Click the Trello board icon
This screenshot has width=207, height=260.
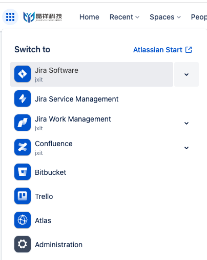pos(23,196)
